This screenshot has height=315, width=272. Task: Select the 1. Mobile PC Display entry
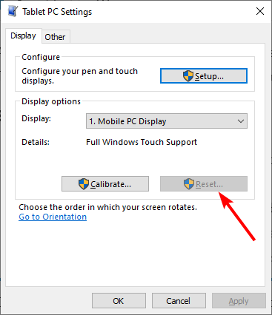coord(127,121)
